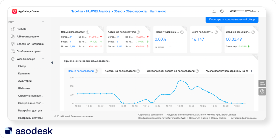Screen dimensions: 276x138
Task: Click help icon next to Новые пользователи card
Action: 88,32
